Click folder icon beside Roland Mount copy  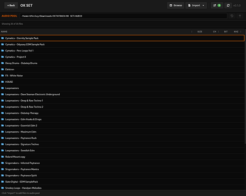(2, 157)
